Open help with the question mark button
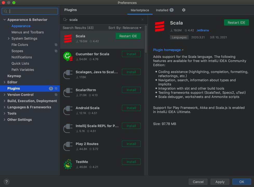This screenshot has height=187, width=254. click(x=6, y=182)
